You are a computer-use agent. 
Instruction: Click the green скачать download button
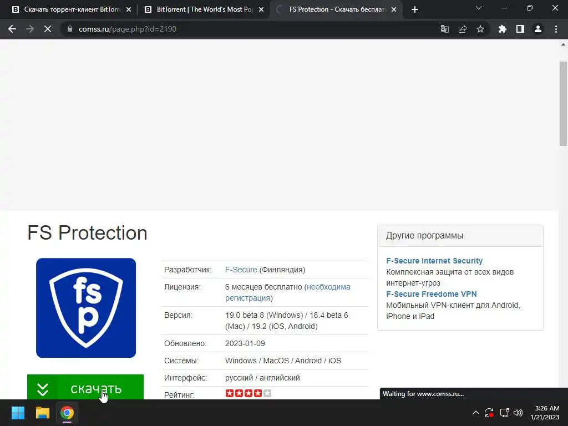[85, 387]
